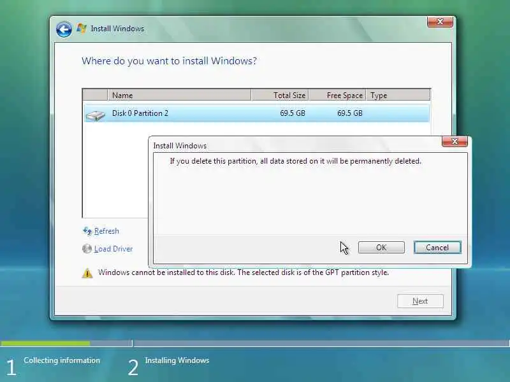The width and height of the screenshot is (510, 382).
Task: Confirm deletion with the OK button
Action: (x=381, y=248)
